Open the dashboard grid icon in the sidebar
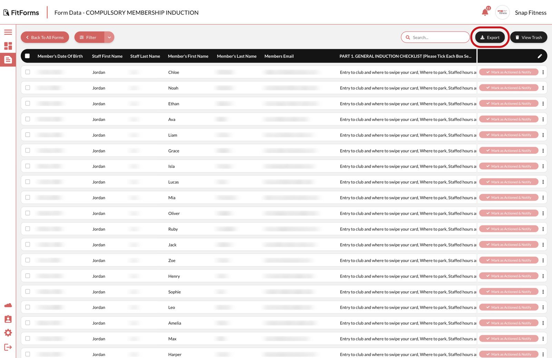 (x=8, y=46)
